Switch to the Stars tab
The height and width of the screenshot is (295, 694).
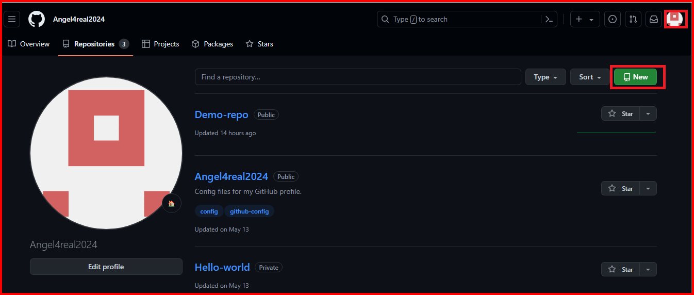pyautogui.click(x=259, y=44)
